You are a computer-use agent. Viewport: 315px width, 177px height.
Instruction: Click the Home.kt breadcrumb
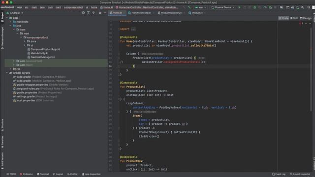coord(107,7)
